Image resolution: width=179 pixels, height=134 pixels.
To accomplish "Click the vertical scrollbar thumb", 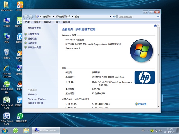I will (159, 55).
